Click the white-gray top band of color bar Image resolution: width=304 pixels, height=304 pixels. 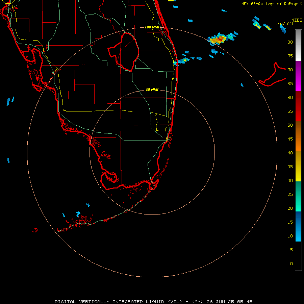click(298, 45)
